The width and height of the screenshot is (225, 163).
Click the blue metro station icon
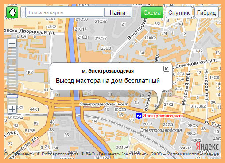point(139,116)
